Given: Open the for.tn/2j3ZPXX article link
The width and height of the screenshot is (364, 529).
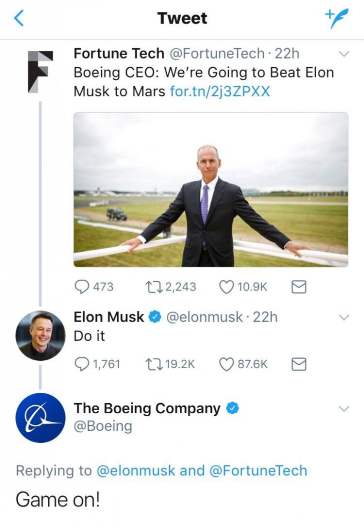Looking at the screenshot, I should (220, 91).
